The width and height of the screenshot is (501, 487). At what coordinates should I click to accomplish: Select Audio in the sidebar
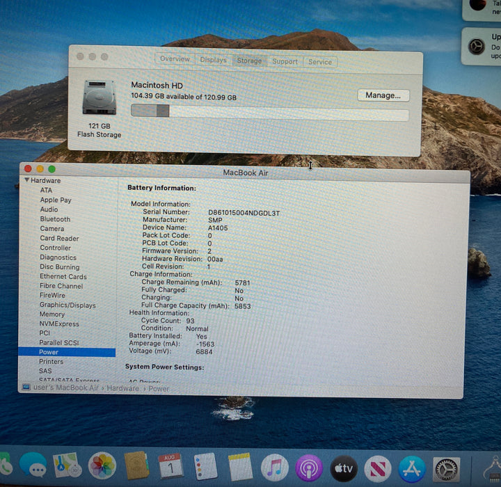tap(49, 209)
